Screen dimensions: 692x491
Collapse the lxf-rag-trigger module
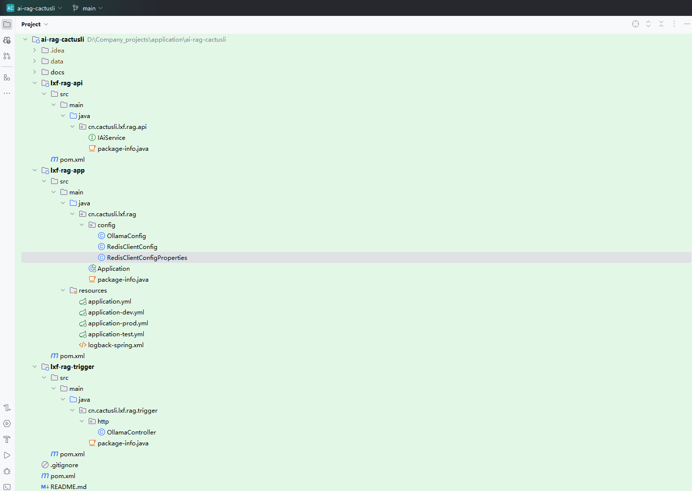(35, 367)
